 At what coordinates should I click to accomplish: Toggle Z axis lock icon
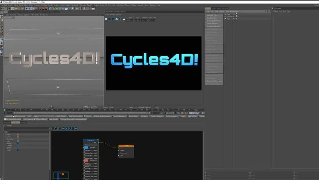(x=33, y=8)
